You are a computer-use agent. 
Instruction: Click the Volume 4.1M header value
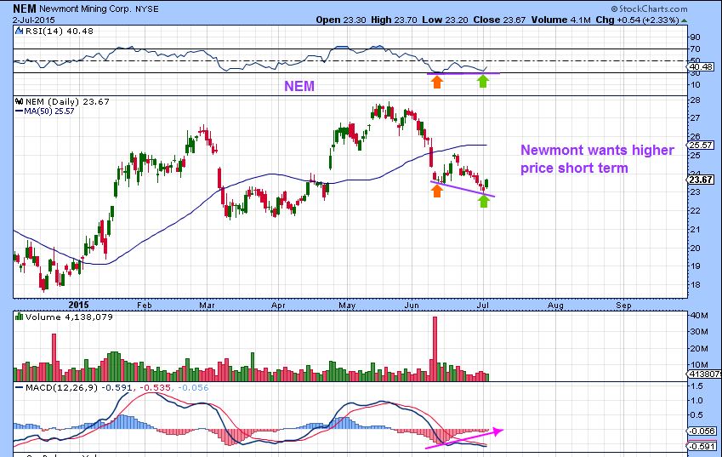560,20
